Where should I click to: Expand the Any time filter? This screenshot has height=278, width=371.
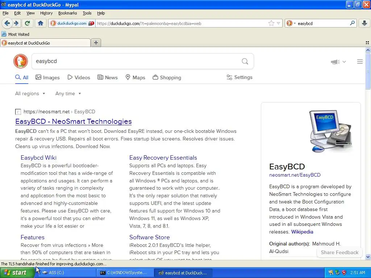[68, 94]
